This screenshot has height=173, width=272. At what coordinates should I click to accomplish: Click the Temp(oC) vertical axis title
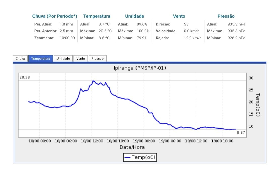pyautogui.click(x=258, y=105)
